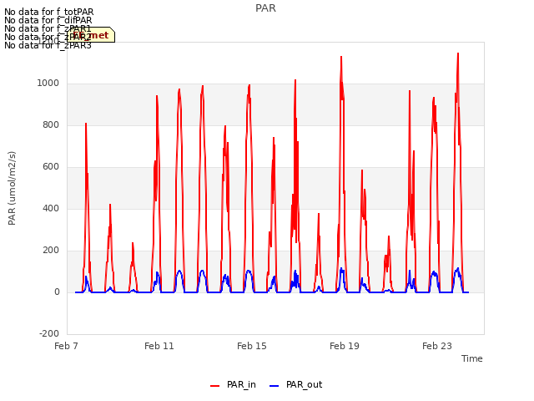Click the 400 y-axis tick label
Image resolution: width=534 pixels, height=401 pixels.
pyautogui.click(x=51, y=208)
